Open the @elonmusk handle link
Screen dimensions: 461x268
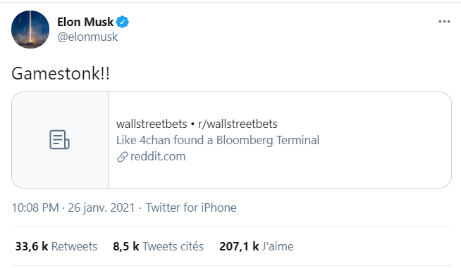[x=87, y=37]
